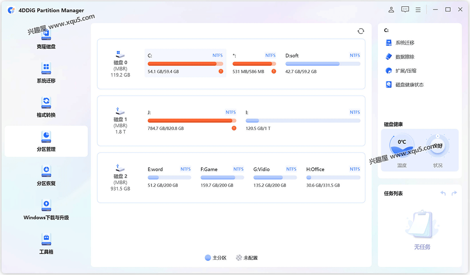The width and height of the screenshot is (470, 275).
Task: Open the 克隆磁盘 (clone disk) sidebar icon
Action: (x=46, y=34)
